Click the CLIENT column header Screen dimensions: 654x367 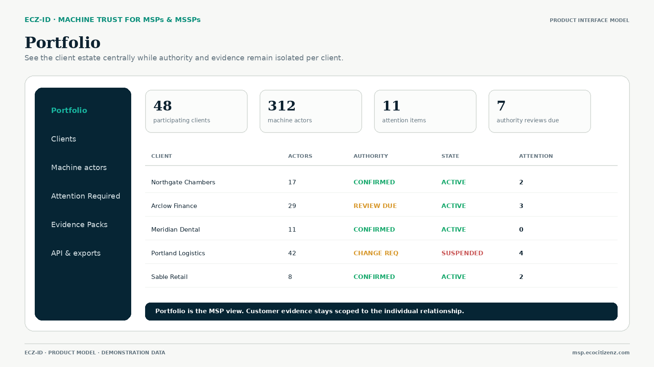pyautogui.click(x=161, y=156)
